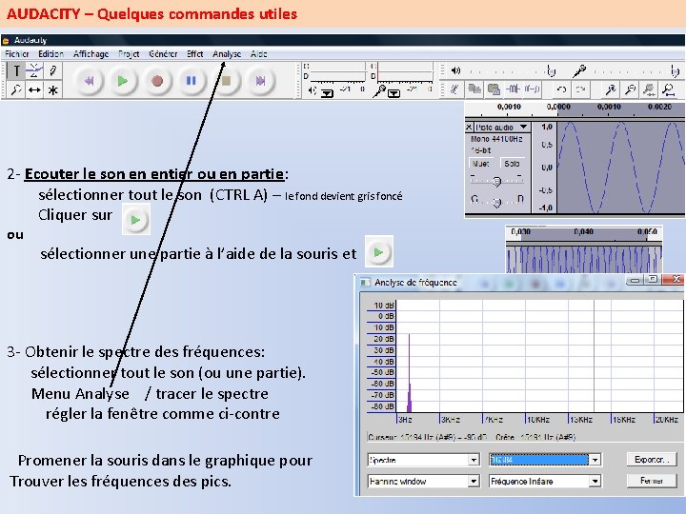Open the input meter dropdown arrow

[x=393, y=93]
